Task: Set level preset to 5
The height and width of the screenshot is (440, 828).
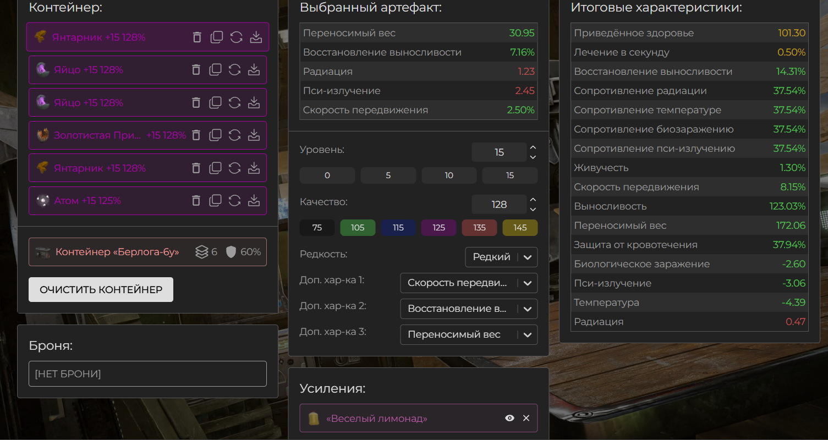Action: pyautogui.click(x=388, y=175)
